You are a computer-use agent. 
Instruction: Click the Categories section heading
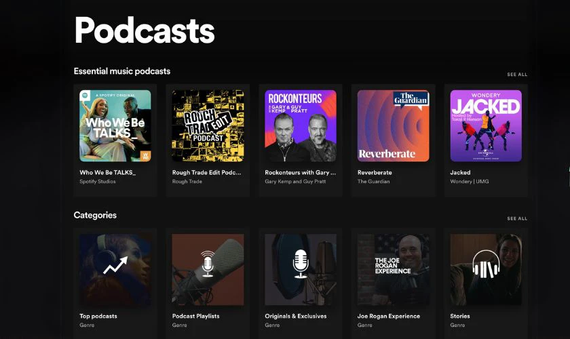coord(95,215)
